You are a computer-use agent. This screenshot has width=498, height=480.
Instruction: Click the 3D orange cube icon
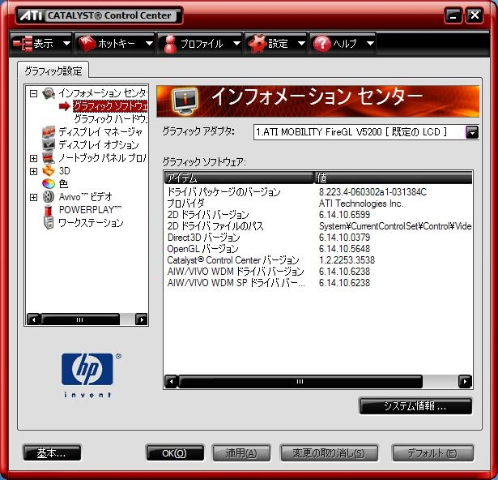[49, 171]
